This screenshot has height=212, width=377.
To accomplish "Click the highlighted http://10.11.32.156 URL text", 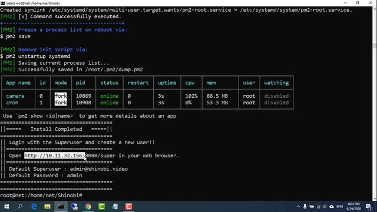I will (x=54, y=155).
